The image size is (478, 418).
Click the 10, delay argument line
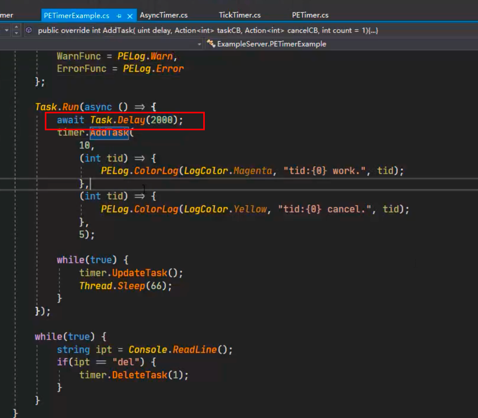click(x=87, y=146)
